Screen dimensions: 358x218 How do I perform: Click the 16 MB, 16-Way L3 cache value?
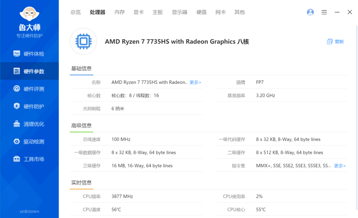coord(142,166)
